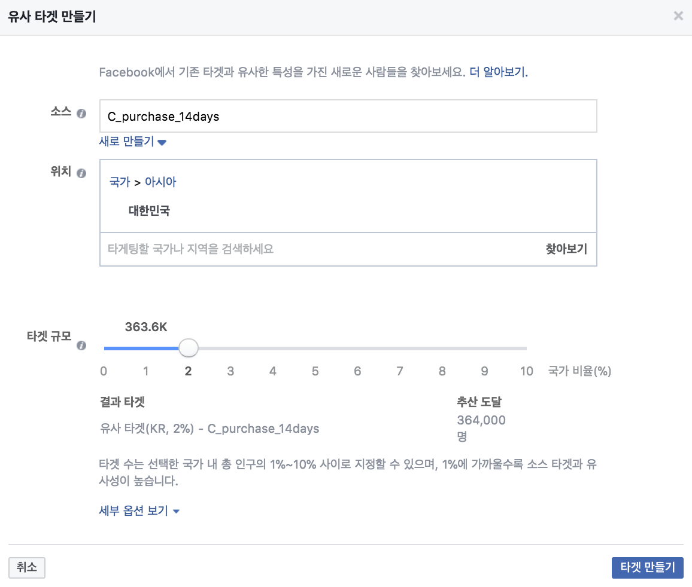This screenshot has height=587, width=692.
Task: Click the location search input field
Action: pos(269,249)
